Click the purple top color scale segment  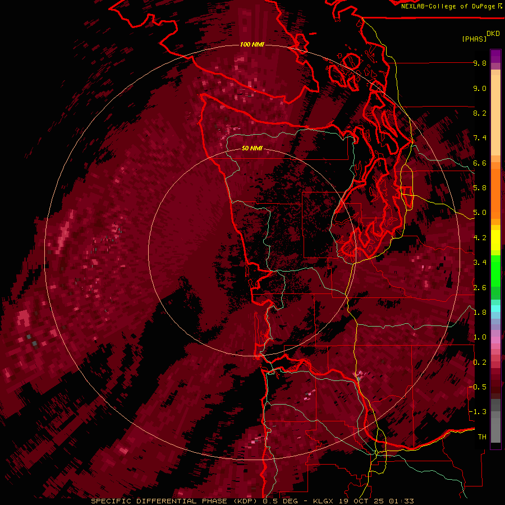(x=495, y=57)
